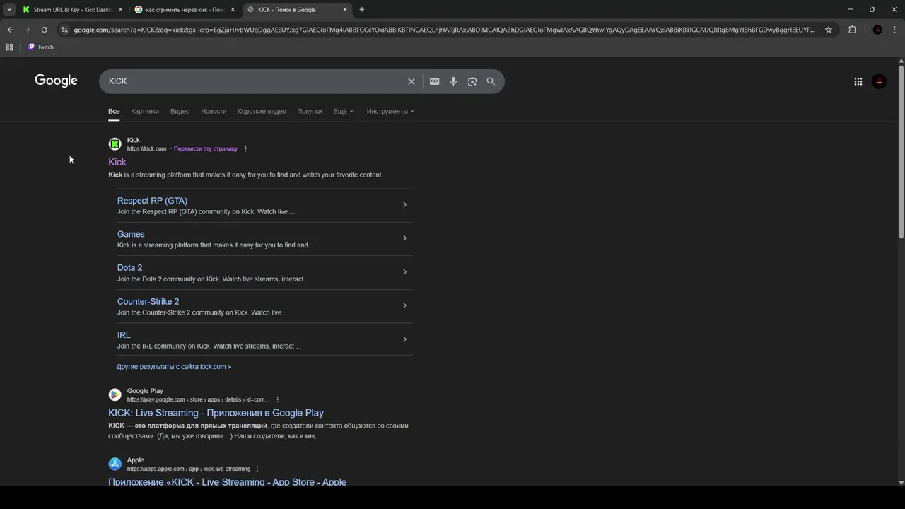This screenshot has height=509, width=905.
Task: Open the tab search dropdown arrow
Action: click(9, 10)
